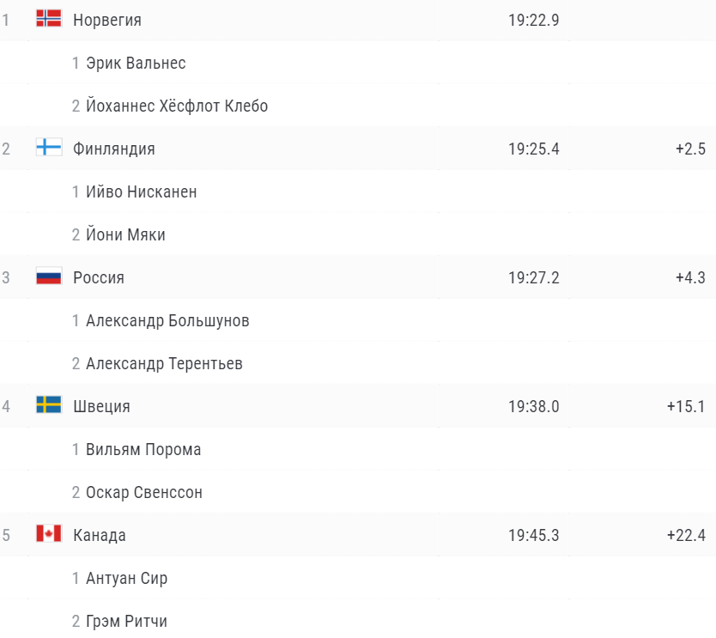Open athlete Ийво Нисканен

pos(141,191)
